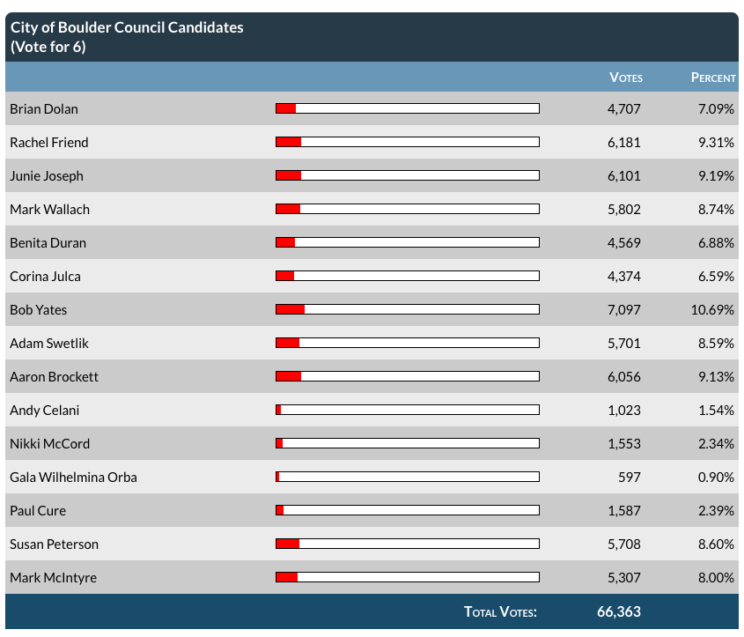Click Mark McIntyre's percent value 8.00%
The image size is (744, 637).
coord(716,577)
